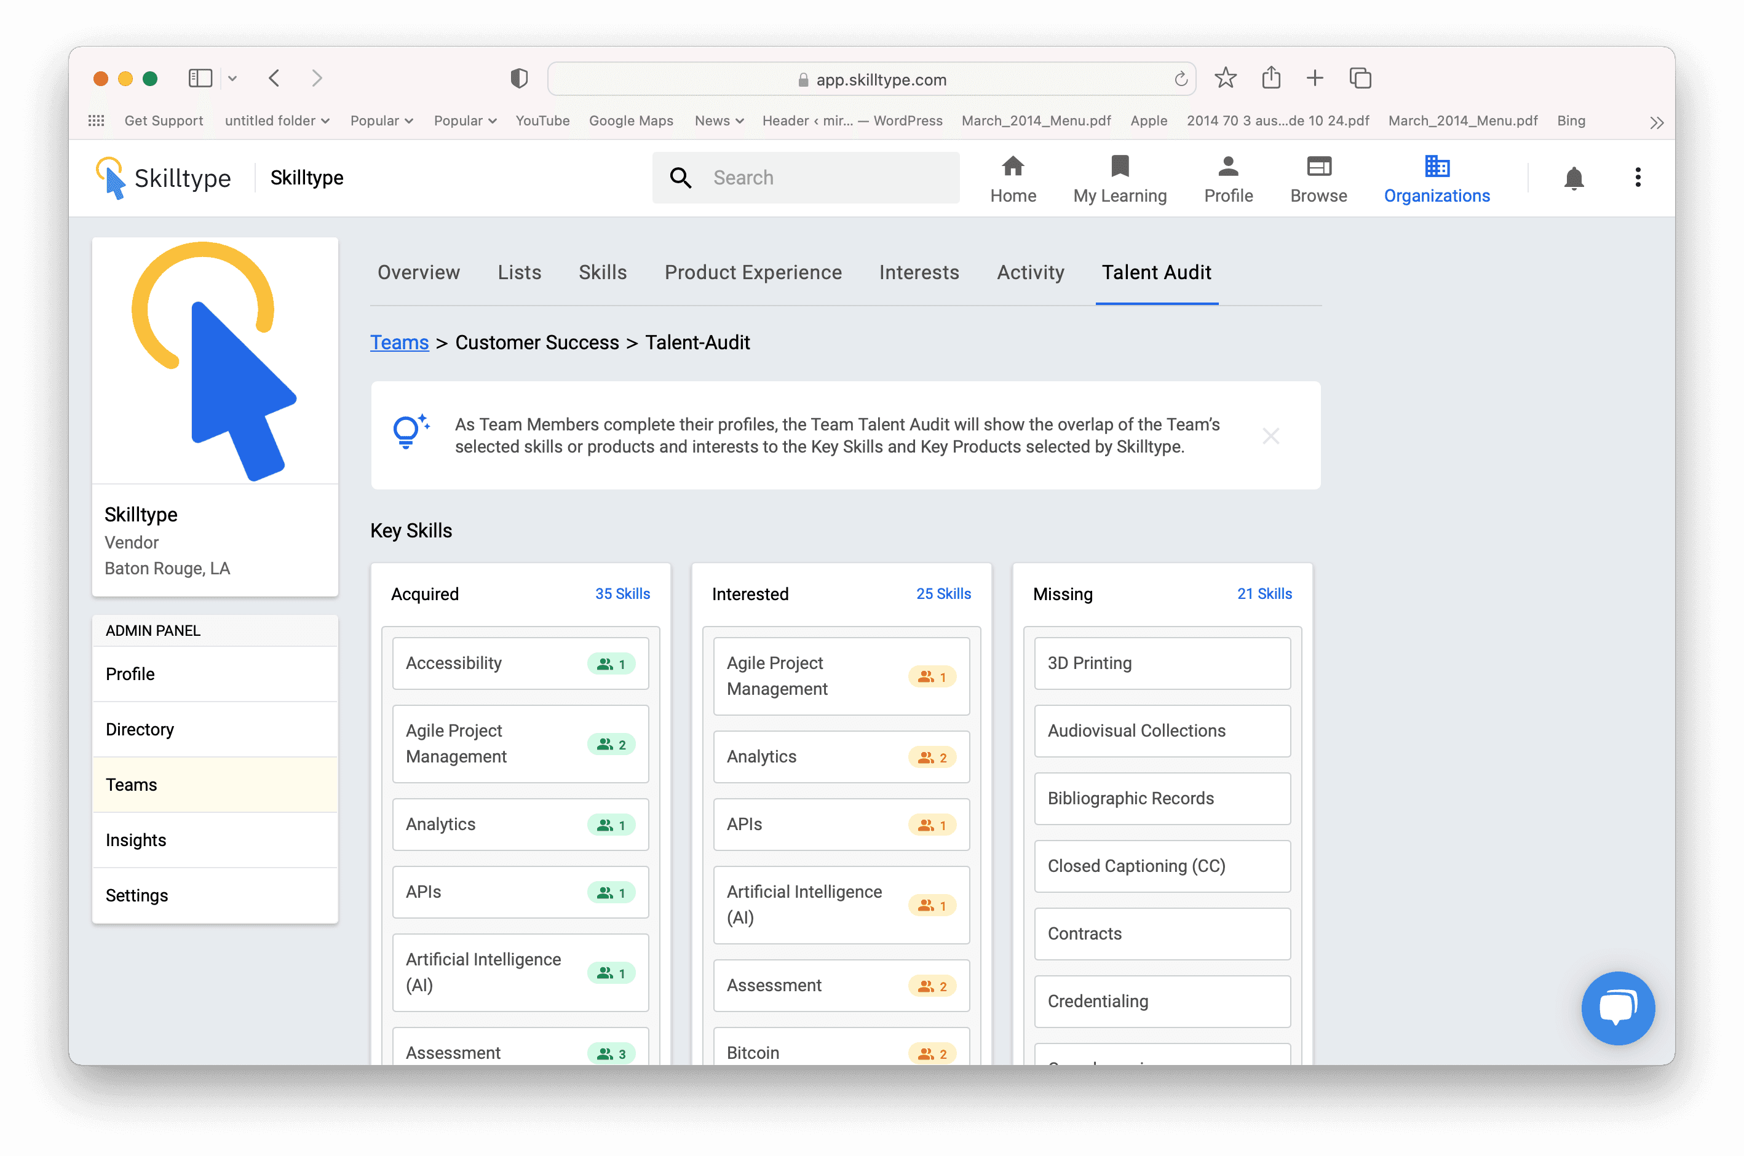This screenshot has width=1744, height=1156.
Task: Select the 3D Printing missing skill card
Action: point(1162,663)
